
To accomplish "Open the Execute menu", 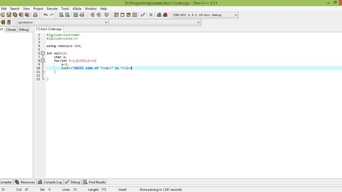I will 52,9.
